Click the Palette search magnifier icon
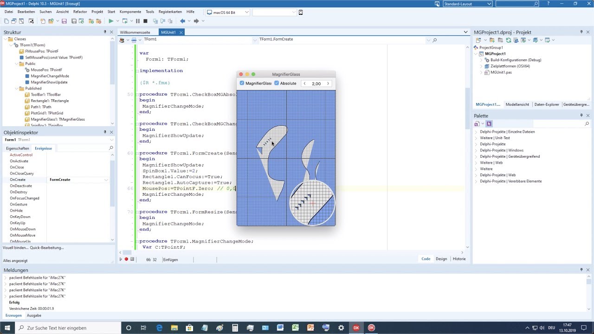594x334 pixels. (x=587, y=124)
